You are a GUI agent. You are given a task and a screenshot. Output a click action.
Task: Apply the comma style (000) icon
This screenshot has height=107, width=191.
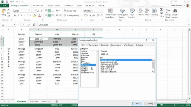[93, 15]
